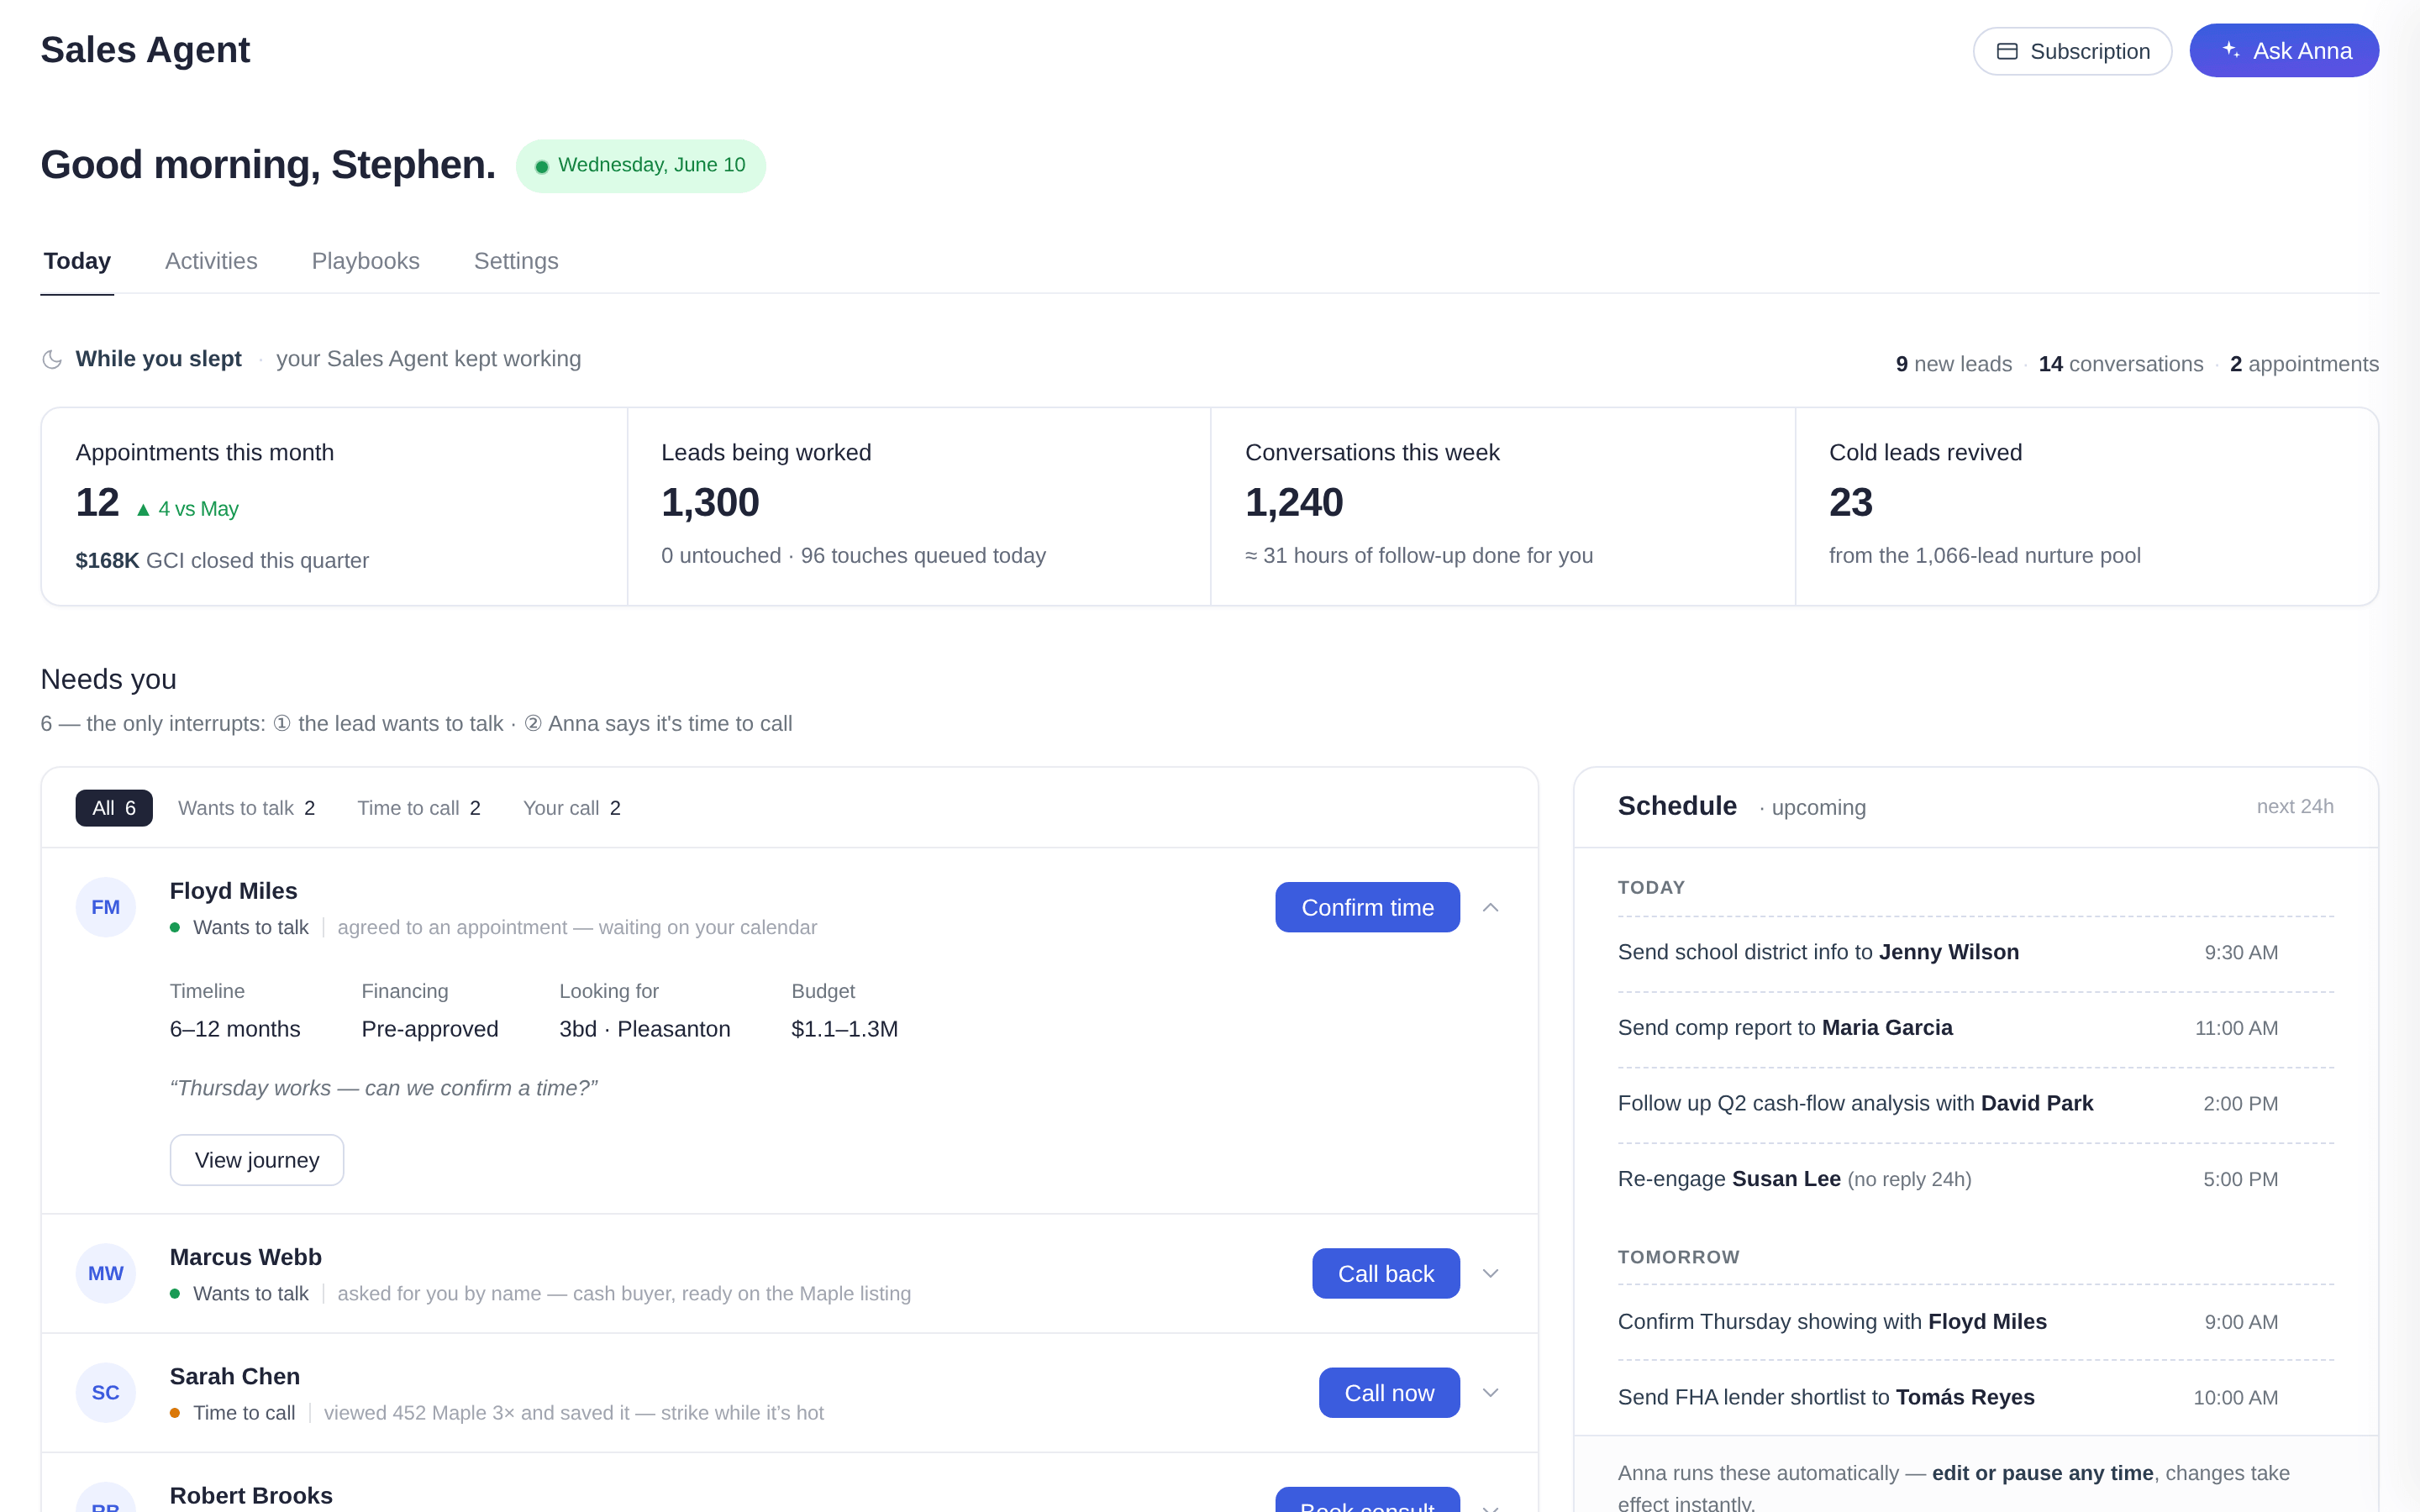Click the Schedule panel heading
The width and height of the screenshot is (2420, 1512).
1677,806
